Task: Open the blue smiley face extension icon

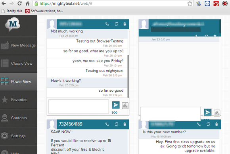Action: 207,4
